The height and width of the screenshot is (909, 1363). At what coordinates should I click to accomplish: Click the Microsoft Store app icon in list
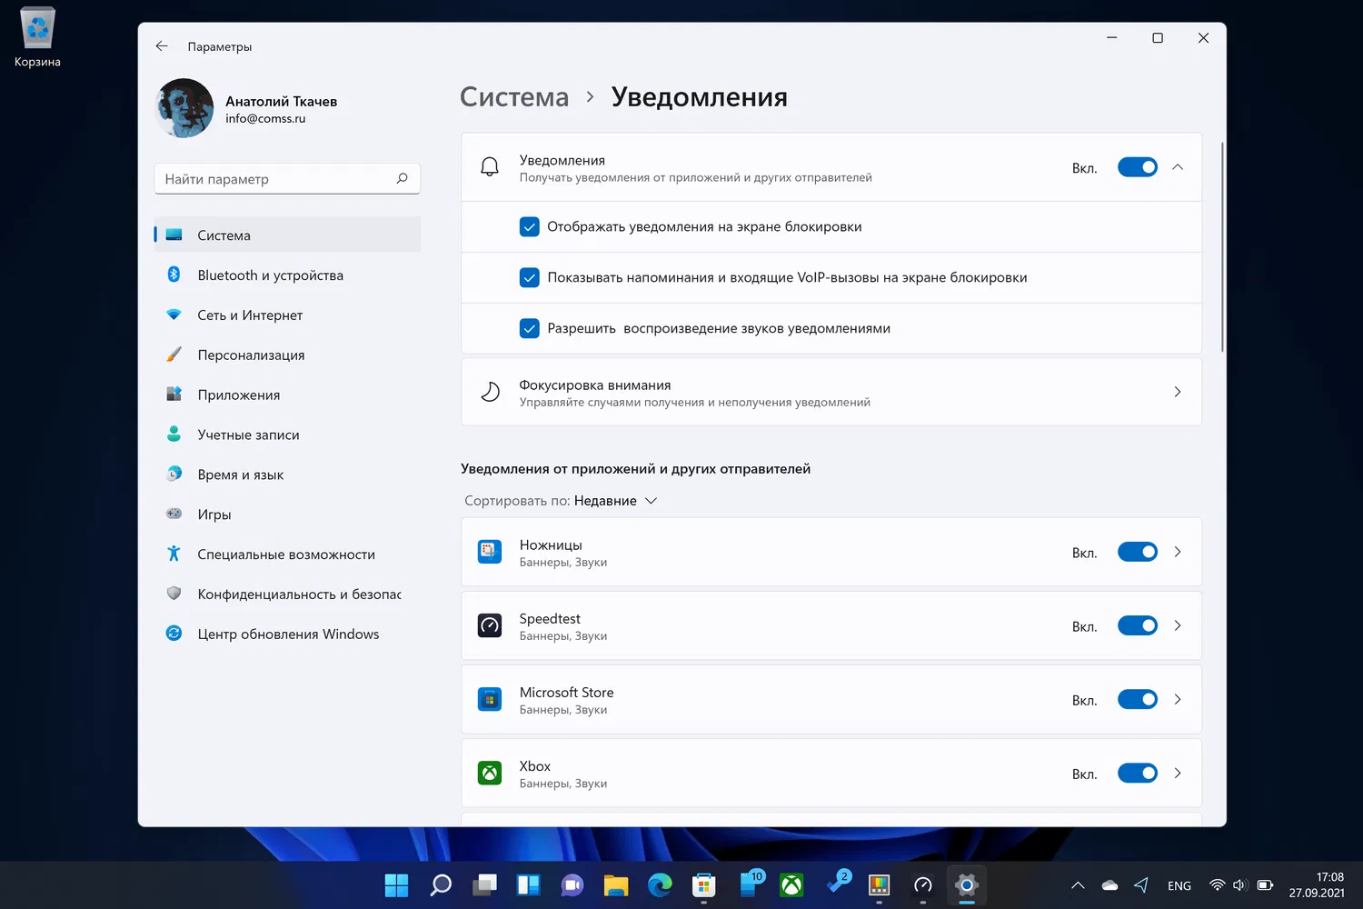click(490, 699)
